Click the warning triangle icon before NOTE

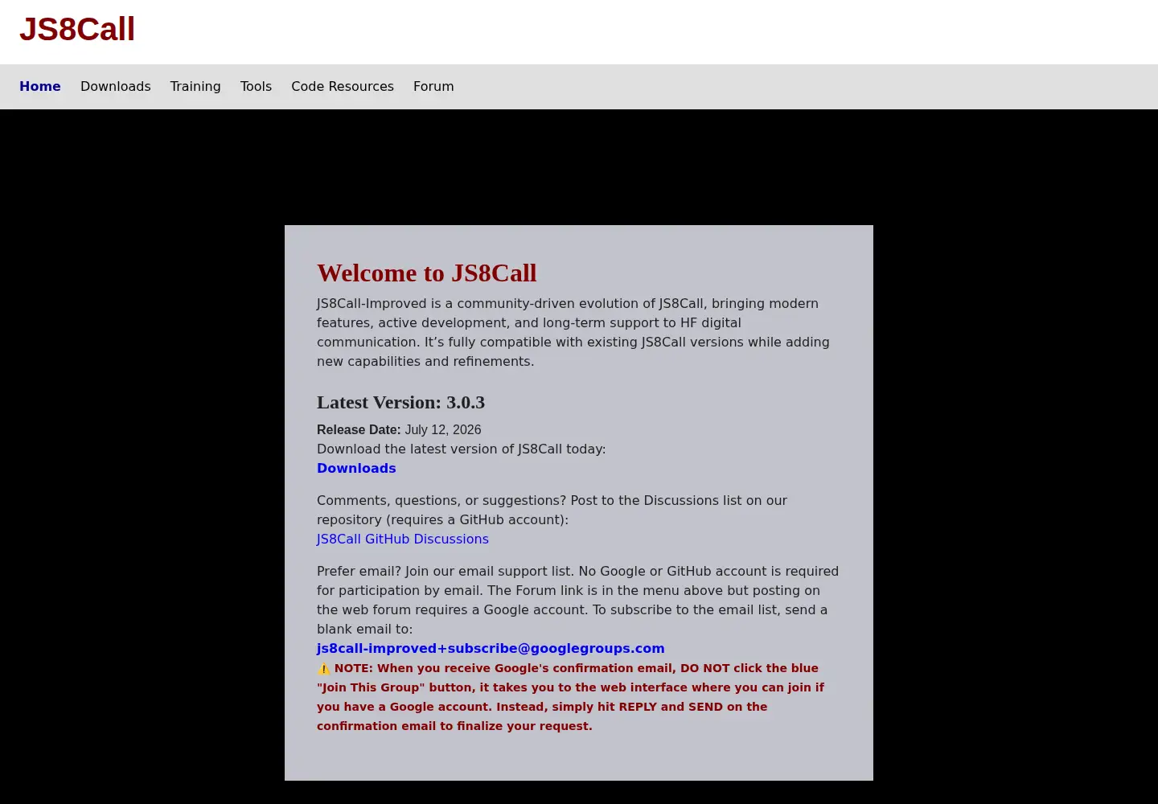[x=323, y=668]
